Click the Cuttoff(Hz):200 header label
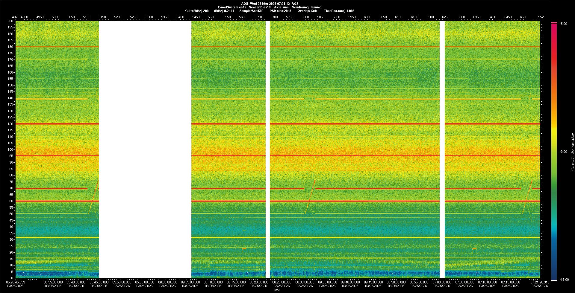Viewport: 575px width, 293px height. point(197,11)
